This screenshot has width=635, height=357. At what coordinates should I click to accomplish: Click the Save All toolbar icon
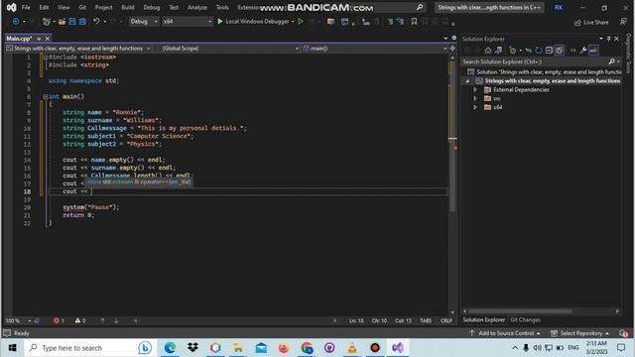tap(82, 22)
